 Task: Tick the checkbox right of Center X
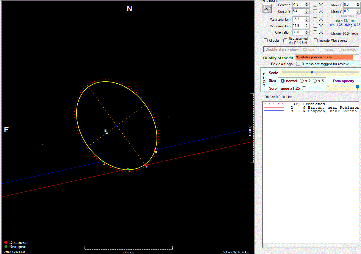tap(315, 5)
